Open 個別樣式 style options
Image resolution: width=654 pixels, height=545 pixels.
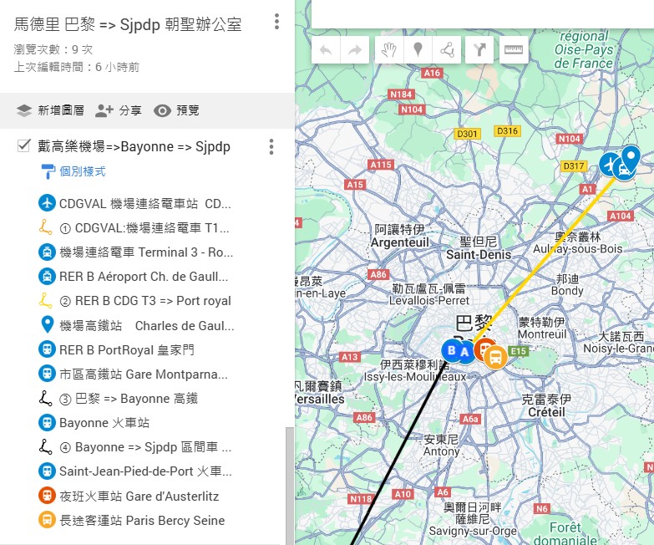(x=82, y=171)
